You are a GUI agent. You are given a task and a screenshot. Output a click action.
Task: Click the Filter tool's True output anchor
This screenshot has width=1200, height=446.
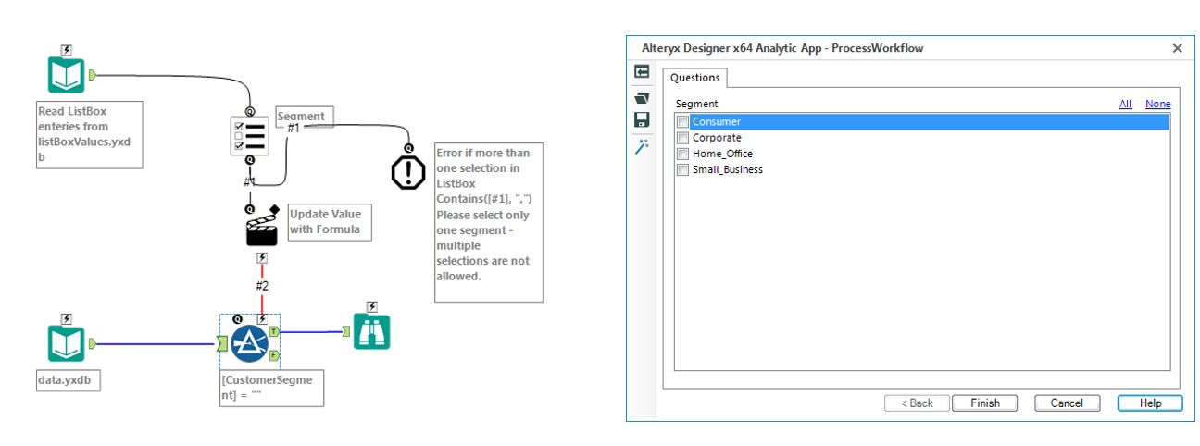(274, 331)
